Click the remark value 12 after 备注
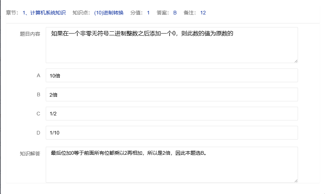This screenshot has height=194, width=325. click(x=203, y=13)
